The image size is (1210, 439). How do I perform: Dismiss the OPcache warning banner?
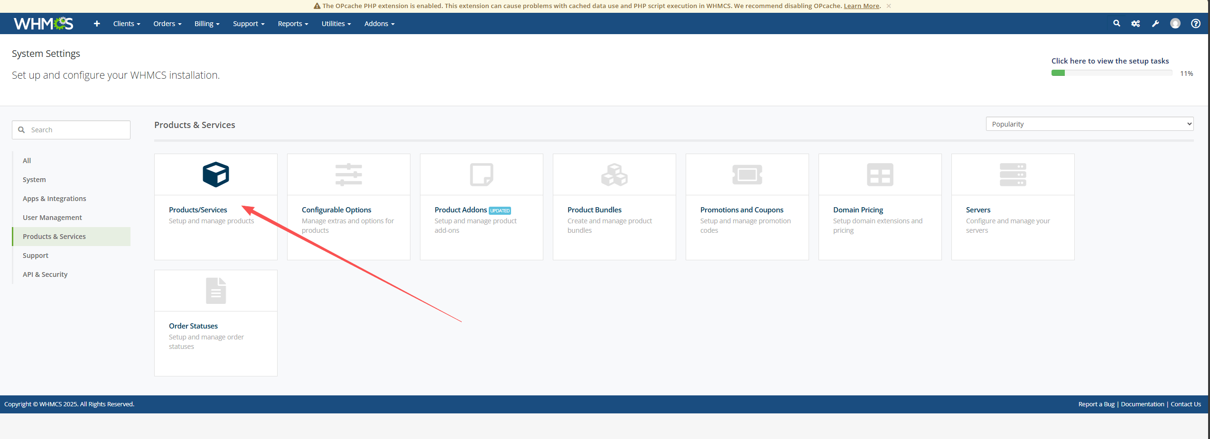click(889, 6)
